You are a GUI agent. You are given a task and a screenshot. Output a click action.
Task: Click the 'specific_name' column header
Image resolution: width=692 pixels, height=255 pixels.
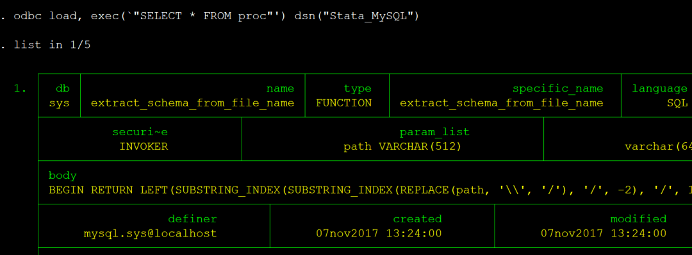pyautogui.click(x=557, y=88)
